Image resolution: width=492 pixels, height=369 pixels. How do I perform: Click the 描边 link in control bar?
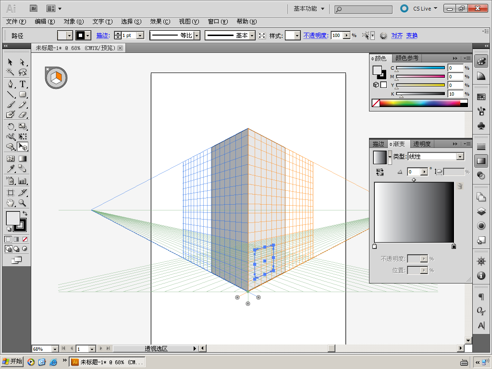click(102, 36)
